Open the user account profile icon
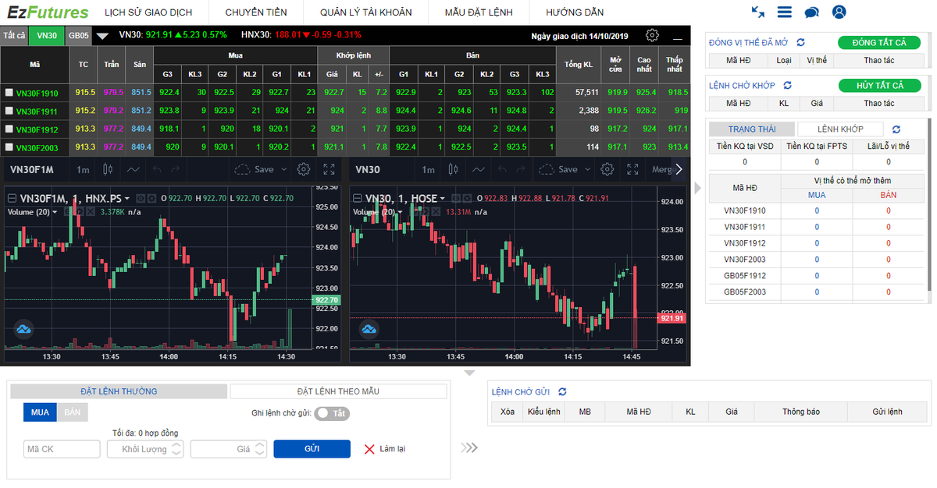The width and height of the screenshot is (937, 488). 839,12
